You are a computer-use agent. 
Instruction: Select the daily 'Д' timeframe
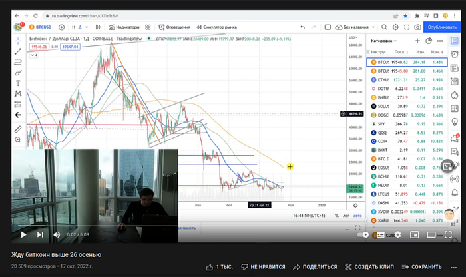click(x=80, y=27)
